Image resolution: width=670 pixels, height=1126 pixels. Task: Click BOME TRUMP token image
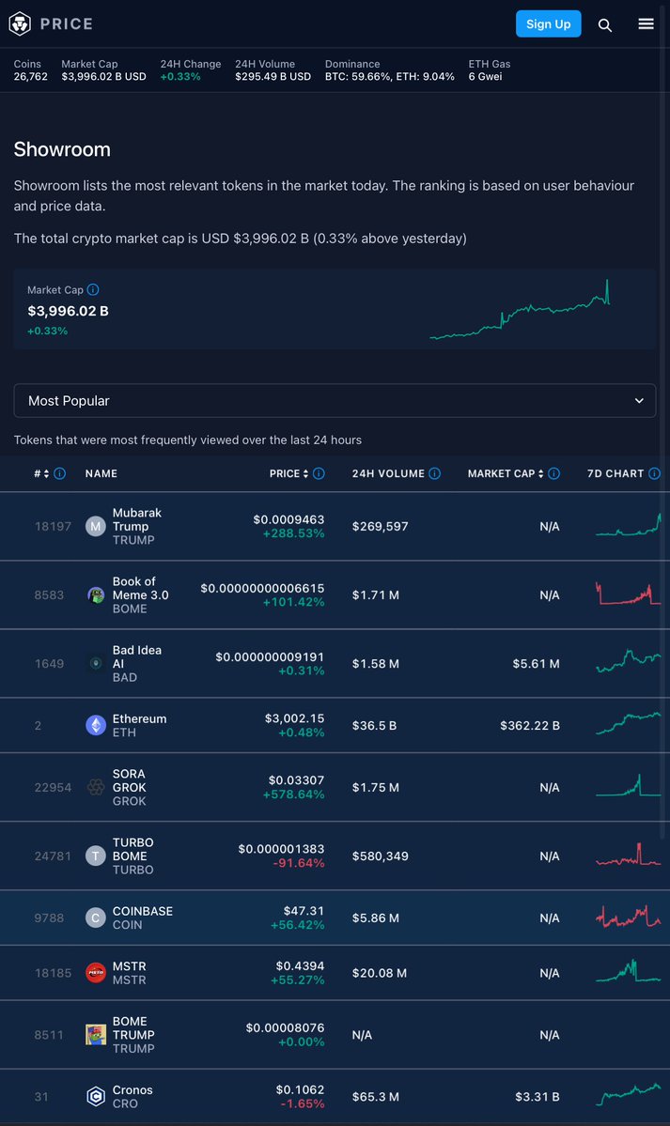96,1035
